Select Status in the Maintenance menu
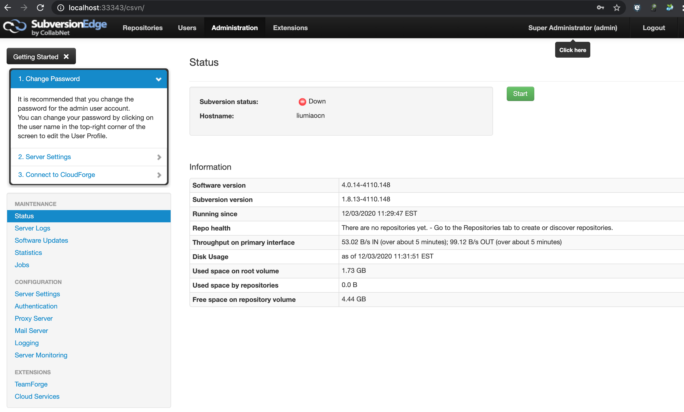The width and height of the screenshot is (684, 412). click(89, 216)
